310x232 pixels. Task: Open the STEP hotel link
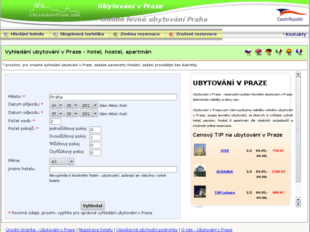(x=225, y=151)
